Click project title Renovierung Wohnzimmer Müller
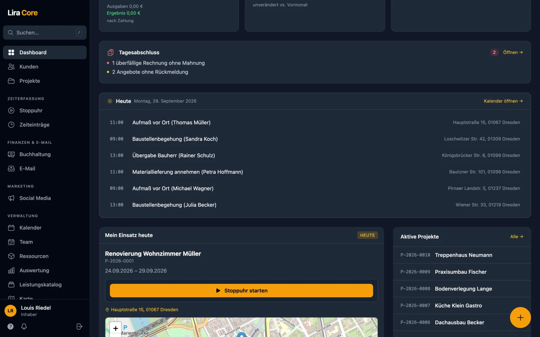 click(x=153, y=254)
